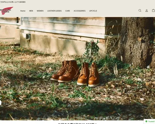155x124 pixels.
Task: Open the search icon in header
Action: click(140, 11)
